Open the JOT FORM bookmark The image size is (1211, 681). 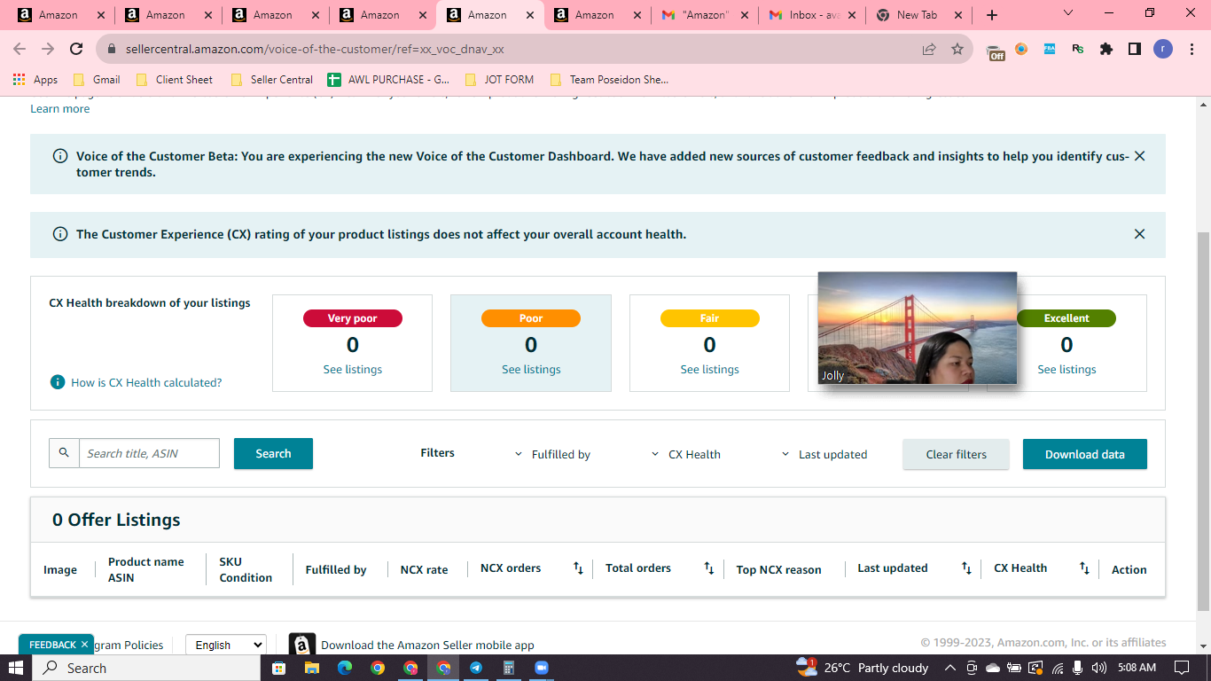499,80
